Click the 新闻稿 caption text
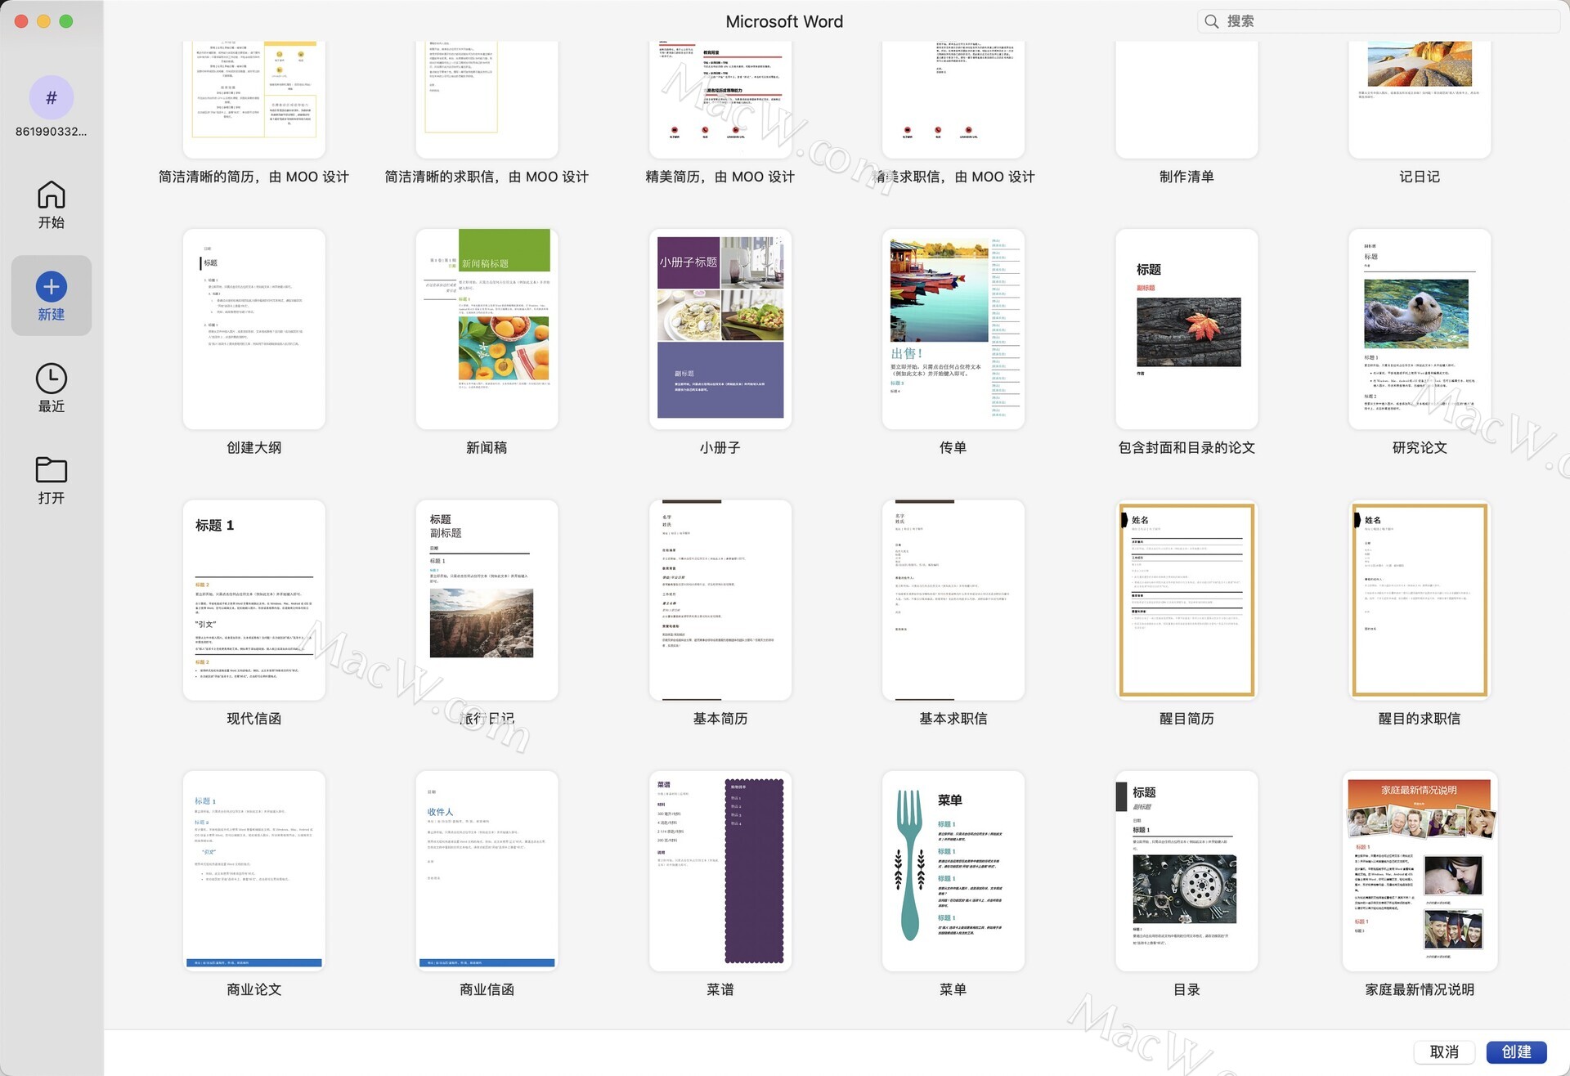The height and width of the screenshot is (1076, 1570). [487, 447]
